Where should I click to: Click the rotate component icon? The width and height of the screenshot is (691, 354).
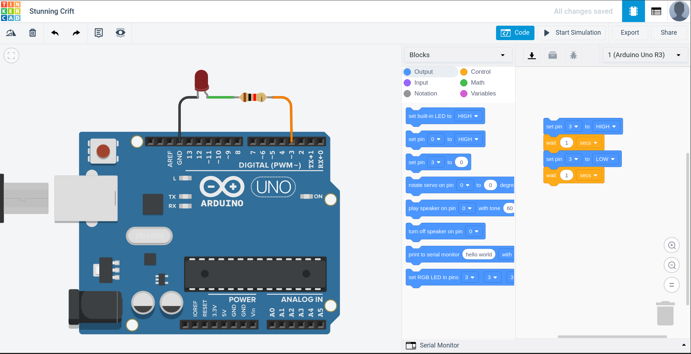(11, 33)
